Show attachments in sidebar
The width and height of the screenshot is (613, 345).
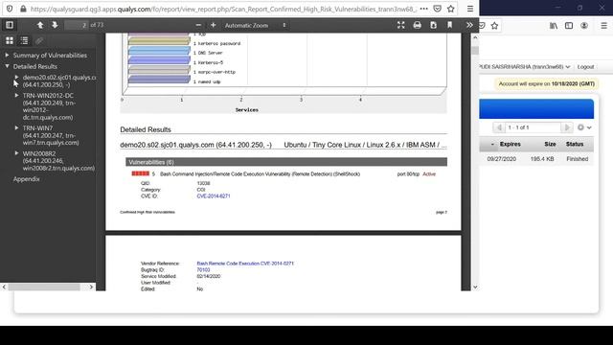point(39,40)
